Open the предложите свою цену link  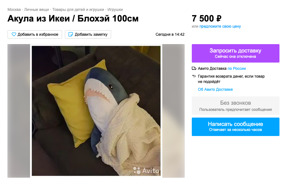click(220, 26)
